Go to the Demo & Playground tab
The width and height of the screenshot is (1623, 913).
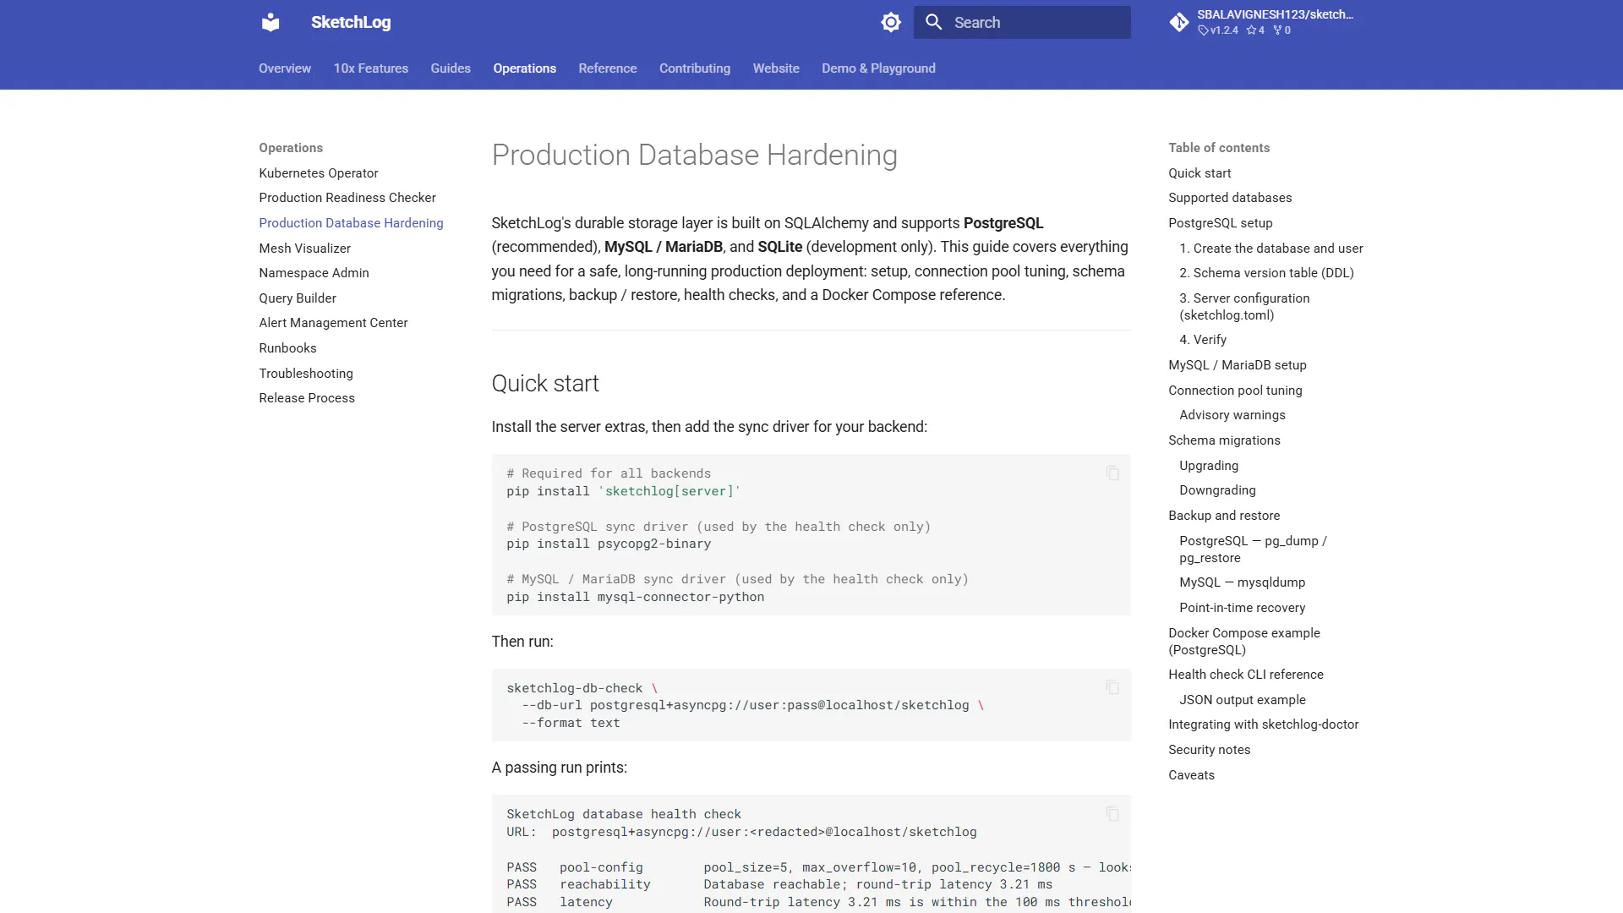pyautogui.click(x=878, y=68)
